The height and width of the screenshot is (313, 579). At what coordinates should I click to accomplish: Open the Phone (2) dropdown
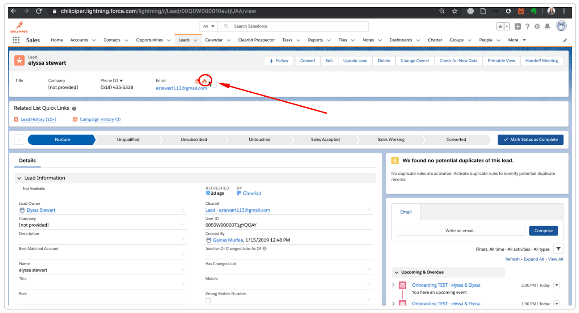[x=121, y=81]
